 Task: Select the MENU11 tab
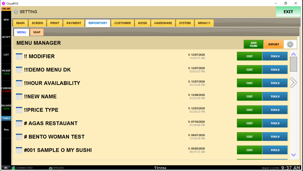point(204,23)
